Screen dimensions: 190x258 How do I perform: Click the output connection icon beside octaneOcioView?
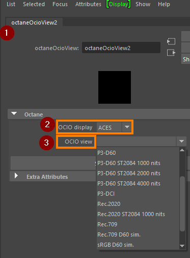(171, 53)
